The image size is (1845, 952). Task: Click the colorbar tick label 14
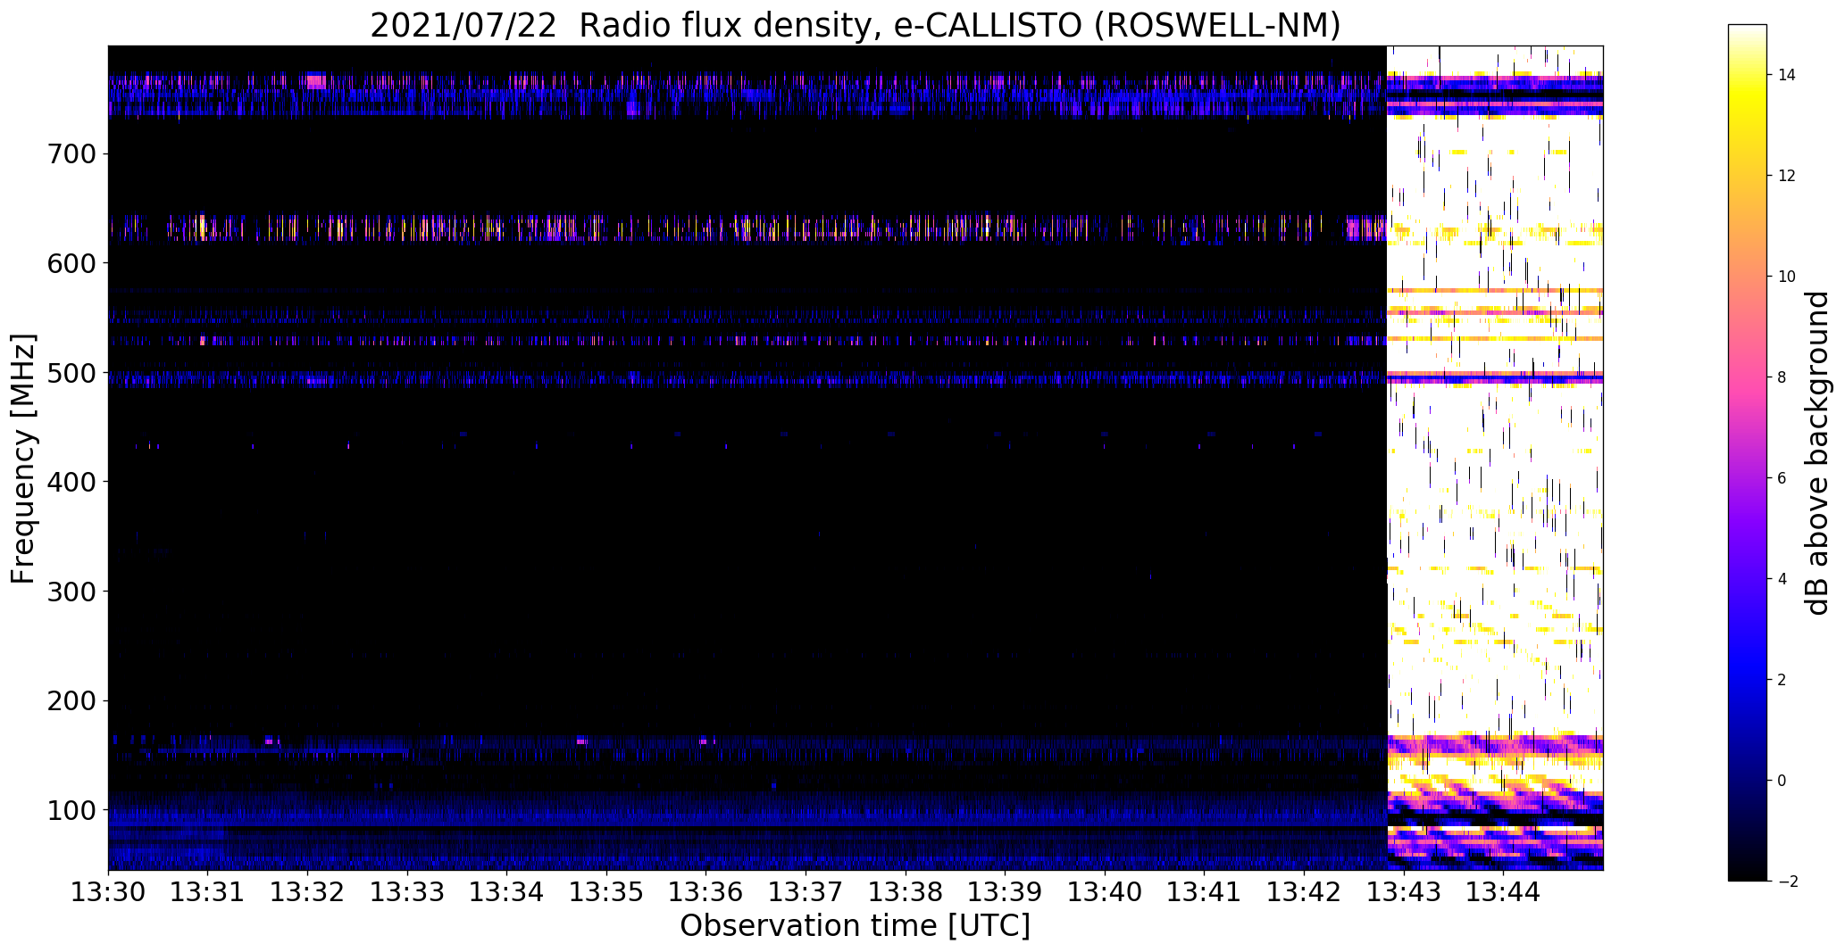coord(1787,75)
